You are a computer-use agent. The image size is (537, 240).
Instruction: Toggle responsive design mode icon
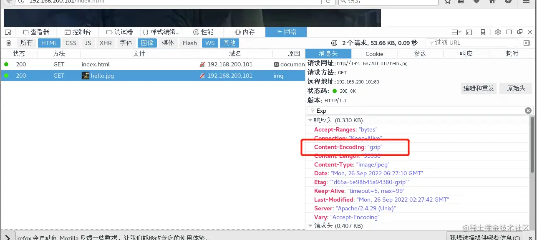(x=483, y=32)
